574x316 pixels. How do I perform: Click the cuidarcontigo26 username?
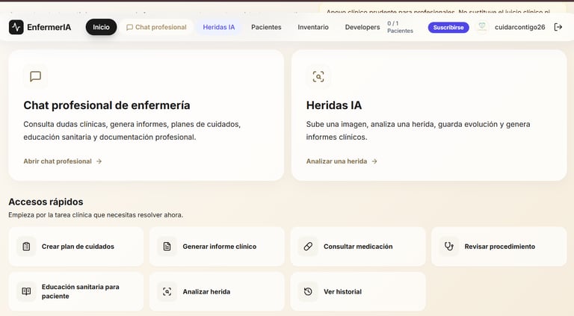(520, 27)
